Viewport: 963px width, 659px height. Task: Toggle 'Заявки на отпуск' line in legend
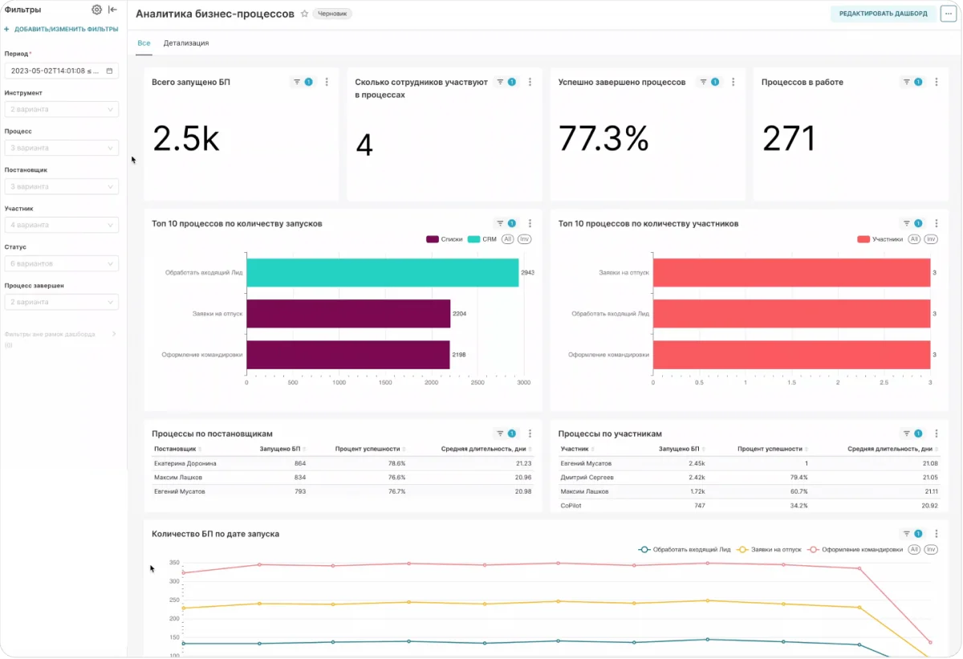coord(769,549)
